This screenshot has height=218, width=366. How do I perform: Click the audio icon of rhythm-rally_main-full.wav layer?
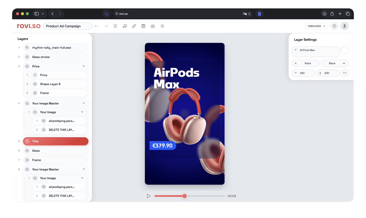tap(27, 47)
